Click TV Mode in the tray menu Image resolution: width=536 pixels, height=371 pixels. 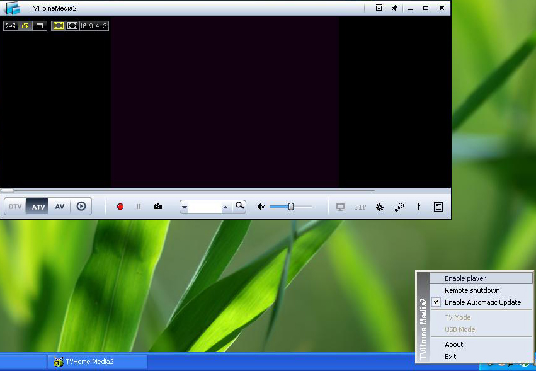point(481,317)
